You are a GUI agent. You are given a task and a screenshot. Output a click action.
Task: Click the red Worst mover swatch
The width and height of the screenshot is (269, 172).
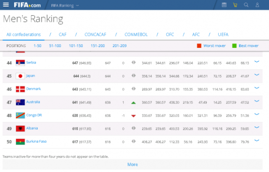[199, 45]
